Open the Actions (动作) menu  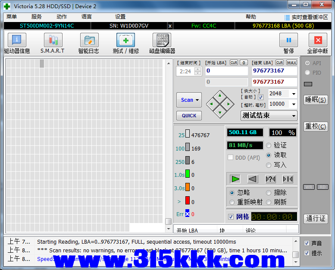(62, 17)
